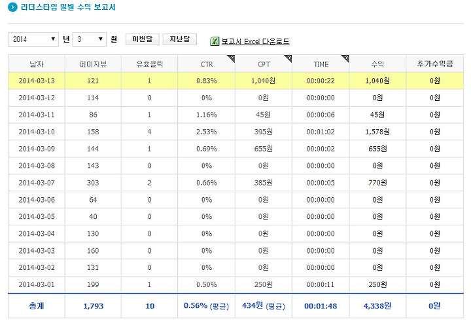Select the 2014-03-03 date cell
The height and width of the screenshot is (325, 471).
pyautogui.click(x=37, y=251)
